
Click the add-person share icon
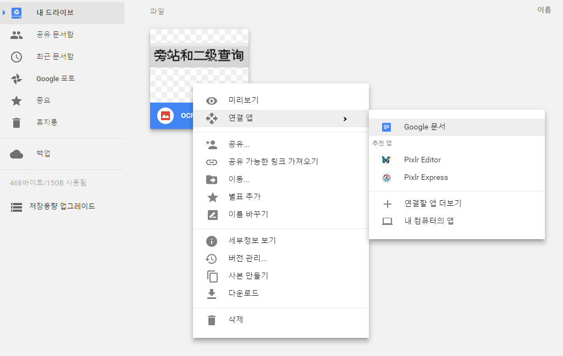[x=212, y=145]
